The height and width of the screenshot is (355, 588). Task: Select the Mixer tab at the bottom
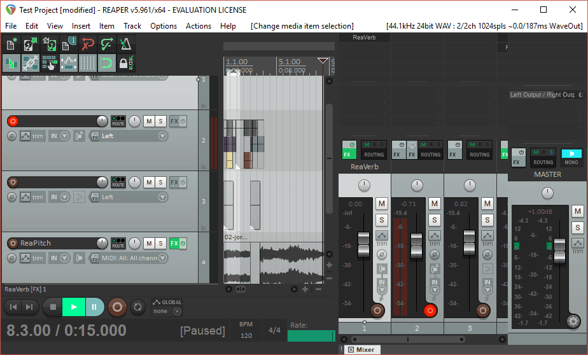(361, 349)
